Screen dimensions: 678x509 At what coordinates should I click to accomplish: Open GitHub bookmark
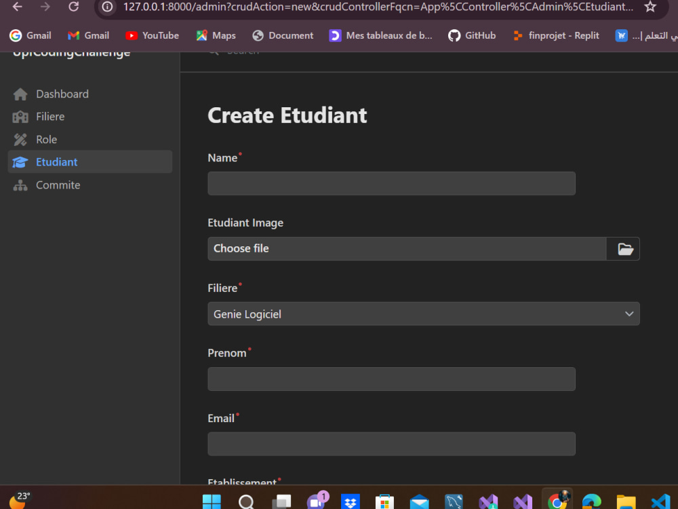pyautogui.click(x=472, y=35)
